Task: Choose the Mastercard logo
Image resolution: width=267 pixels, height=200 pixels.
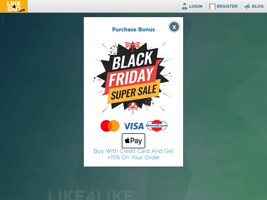Action: pyautogui.click(x=110, y=126)
